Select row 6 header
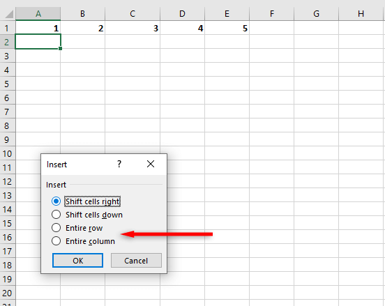The height and width of the screenshot is (306, 385). (8, 98)
